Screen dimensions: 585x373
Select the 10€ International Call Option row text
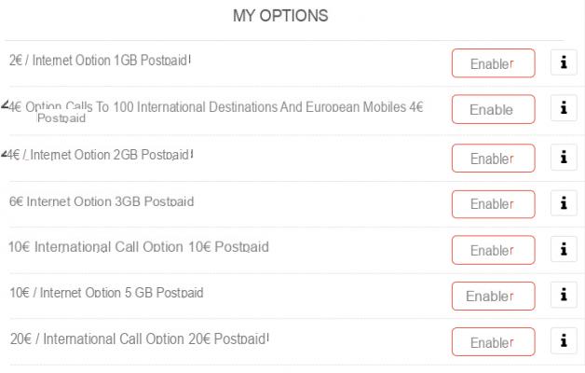(139, 247)
